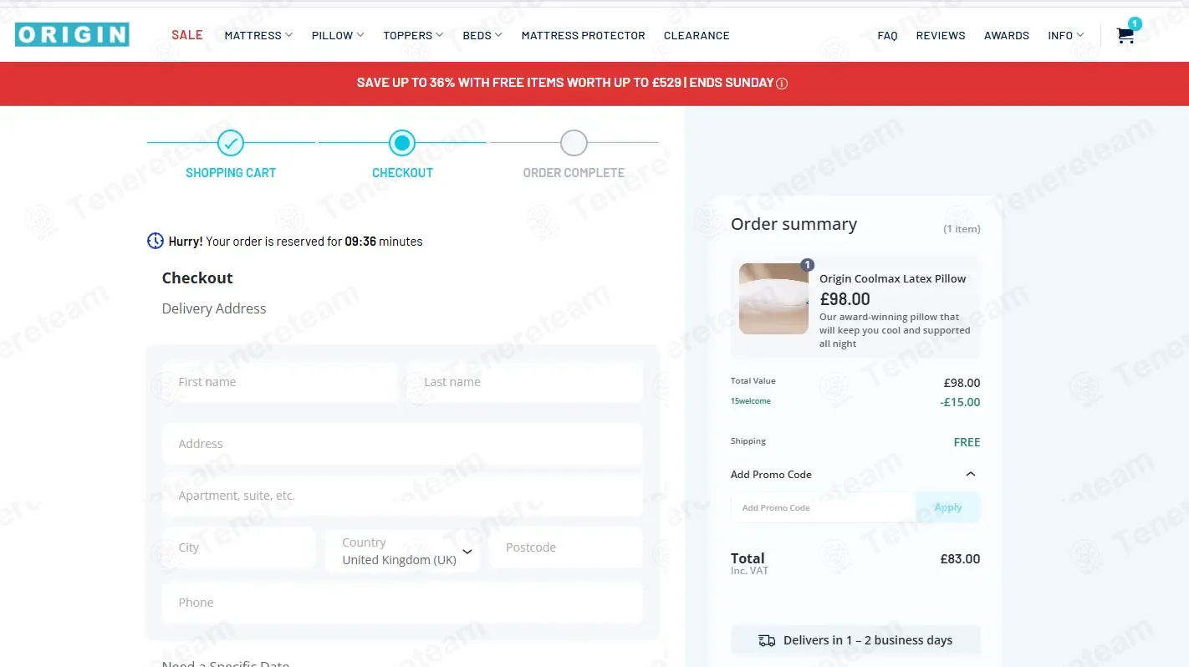
Task: Click the sale banner text
Action: (565, 83)
